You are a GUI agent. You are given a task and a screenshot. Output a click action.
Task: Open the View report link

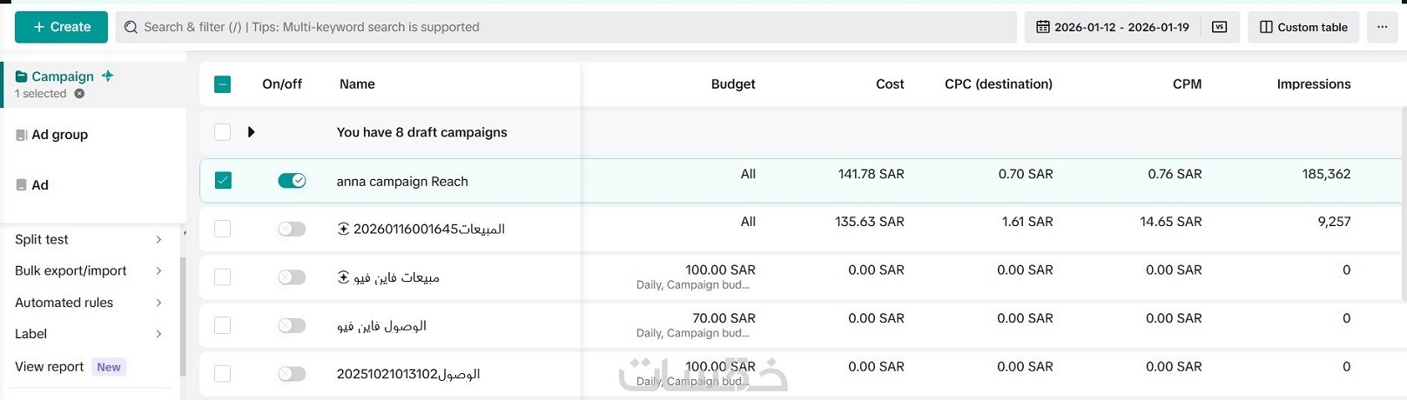point(50,367)
